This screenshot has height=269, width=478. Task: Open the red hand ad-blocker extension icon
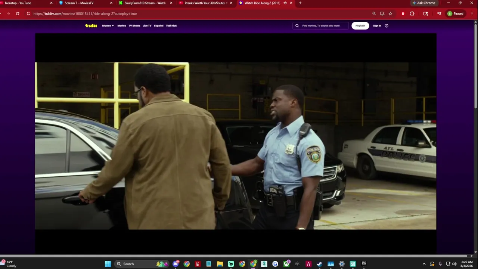click(x=403, y=13)
